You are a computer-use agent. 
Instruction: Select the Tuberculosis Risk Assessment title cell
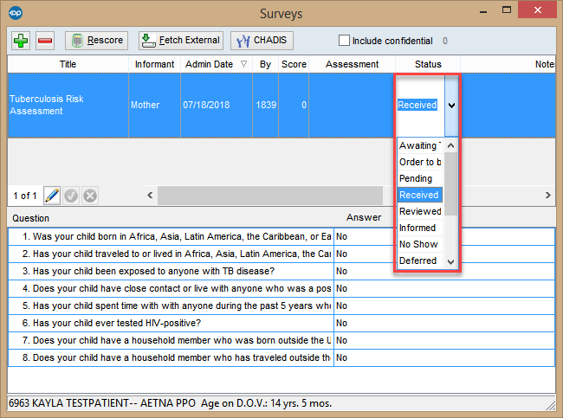click(68, 105)
